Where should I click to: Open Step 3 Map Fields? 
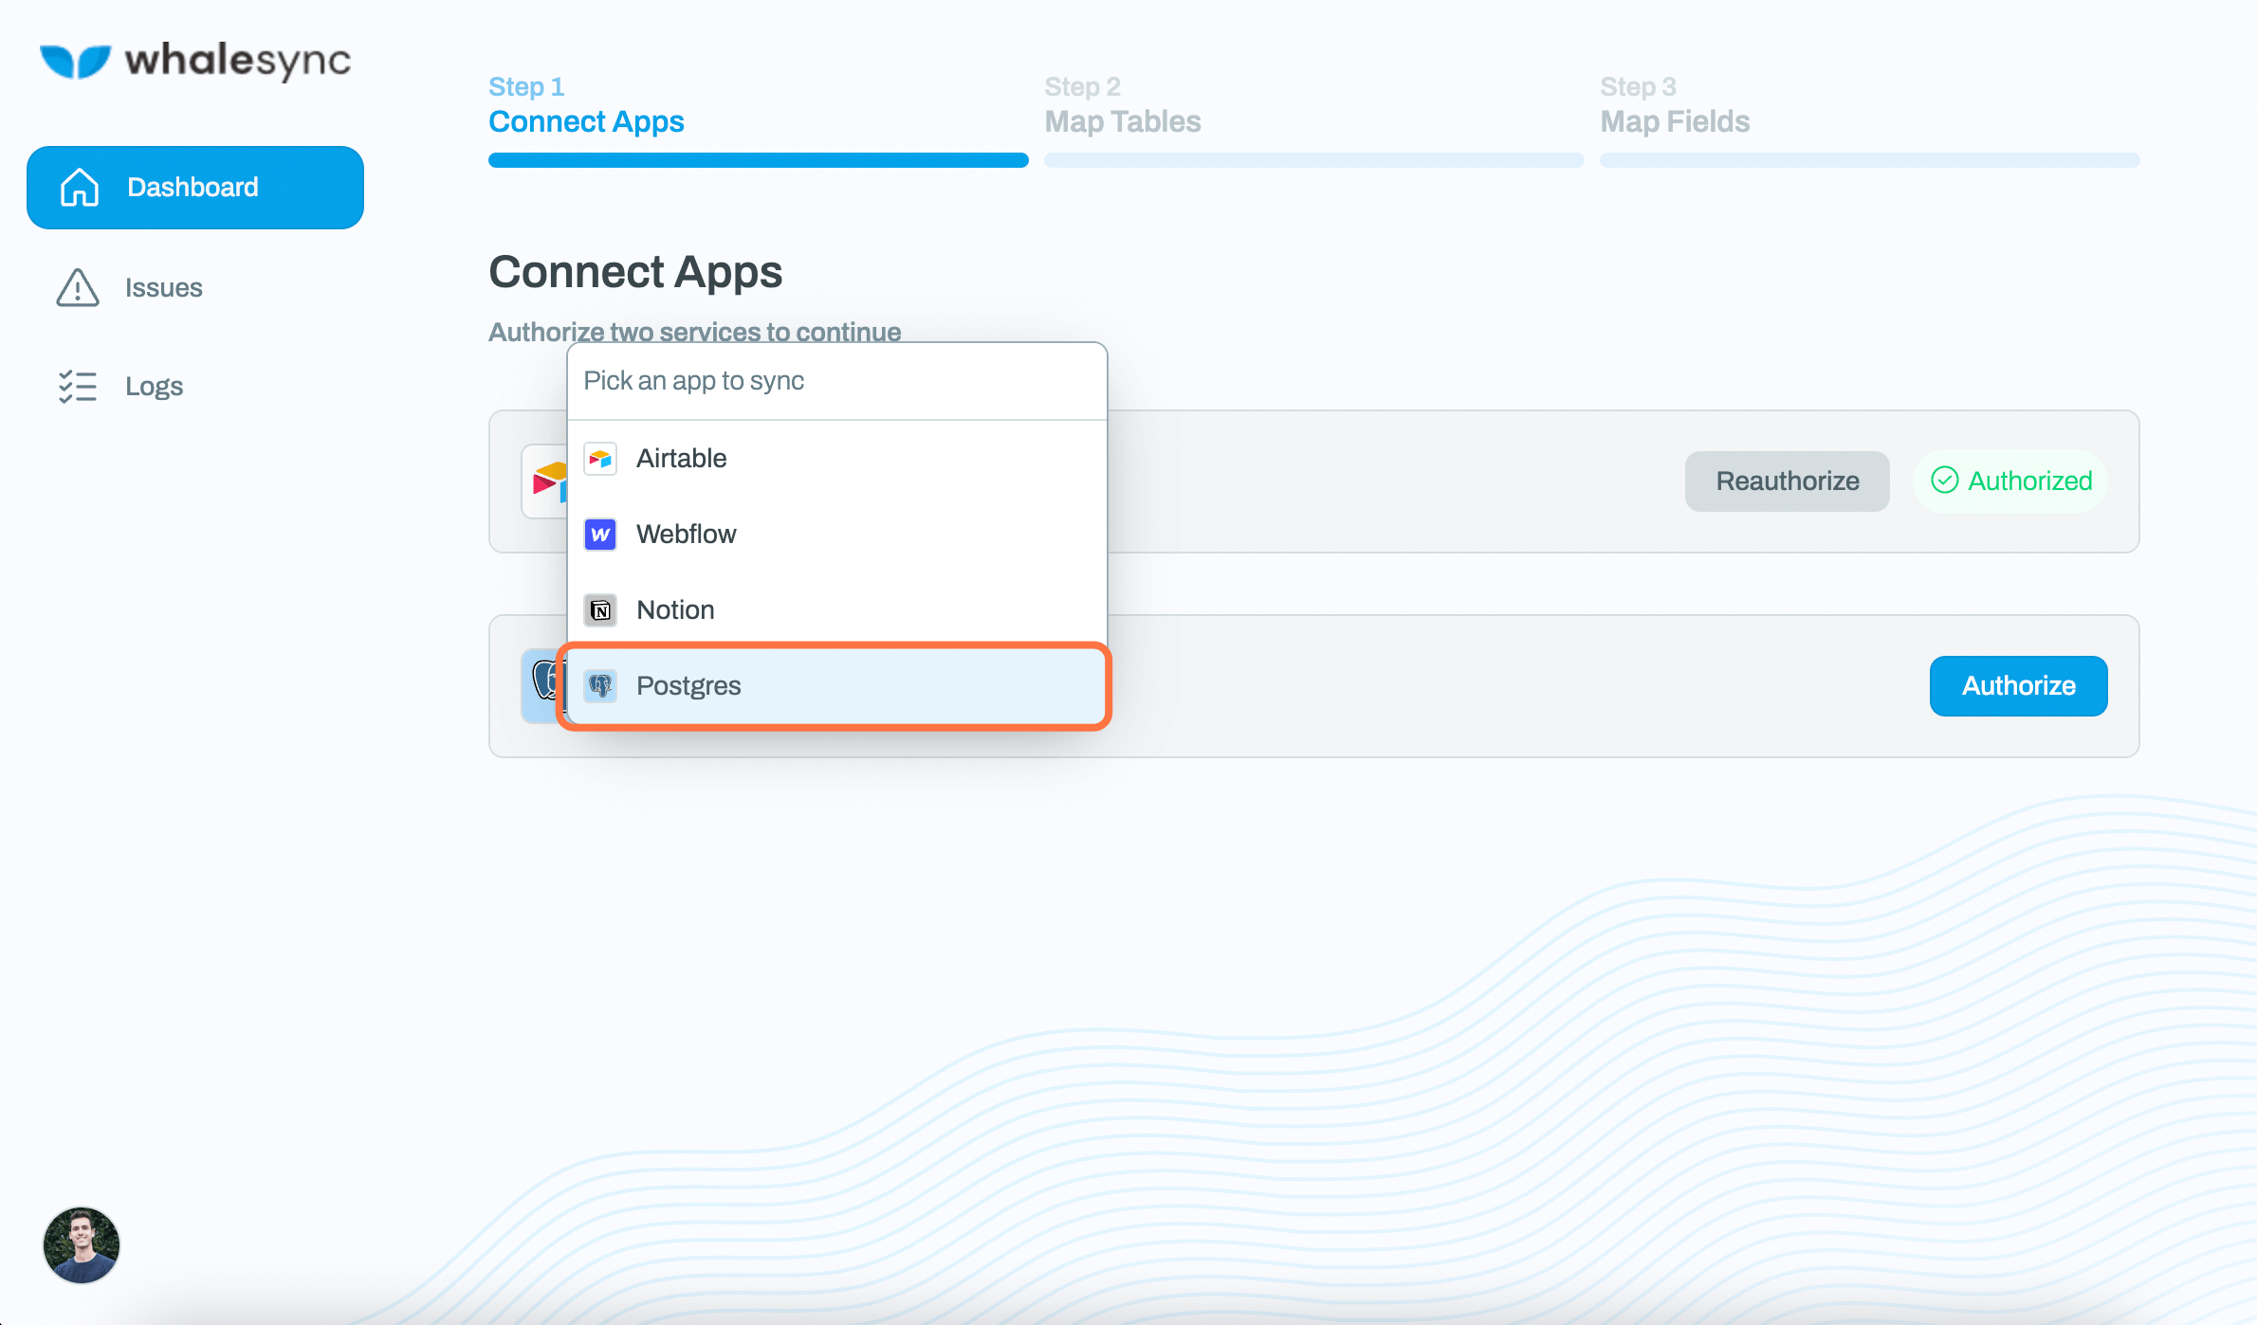click(x=1674, y=121)
